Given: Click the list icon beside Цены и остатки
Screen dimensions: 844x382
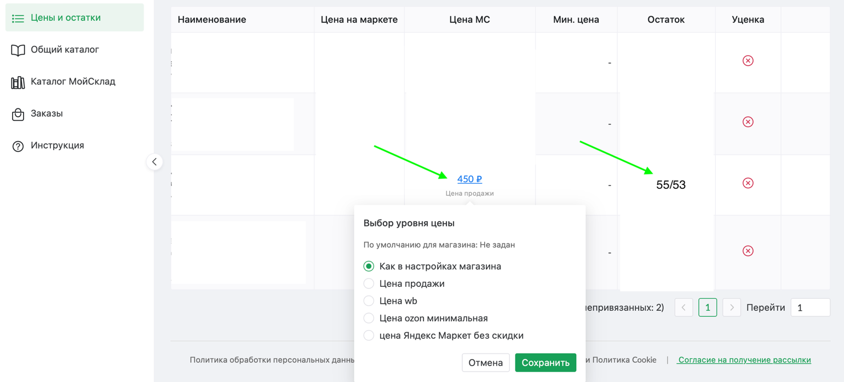Looking at the screenshot, I should (18, 18).
